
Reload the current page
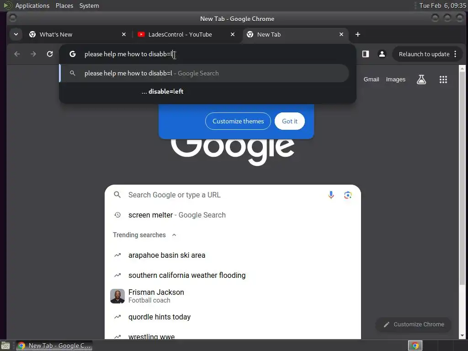(x=50, y=54)
